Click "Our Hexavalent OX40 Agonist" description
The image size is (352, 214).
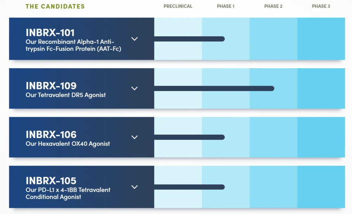[x=68, y=144]
